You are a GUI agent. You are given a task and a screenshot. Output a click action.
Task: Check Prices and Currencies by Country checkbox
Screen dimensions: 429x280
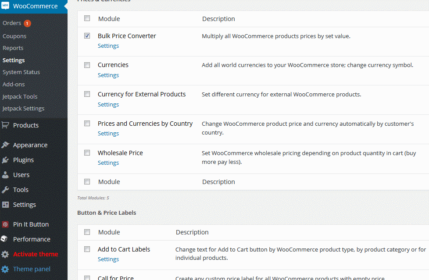tap(87, 123)
